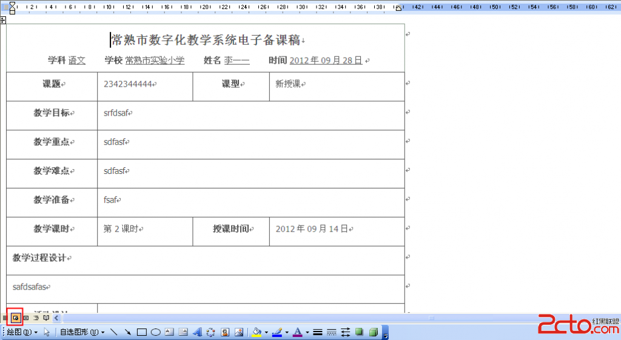621x340 pixels.
Task: Click the 课题 label cell
Action: click(x=52, y=86)
